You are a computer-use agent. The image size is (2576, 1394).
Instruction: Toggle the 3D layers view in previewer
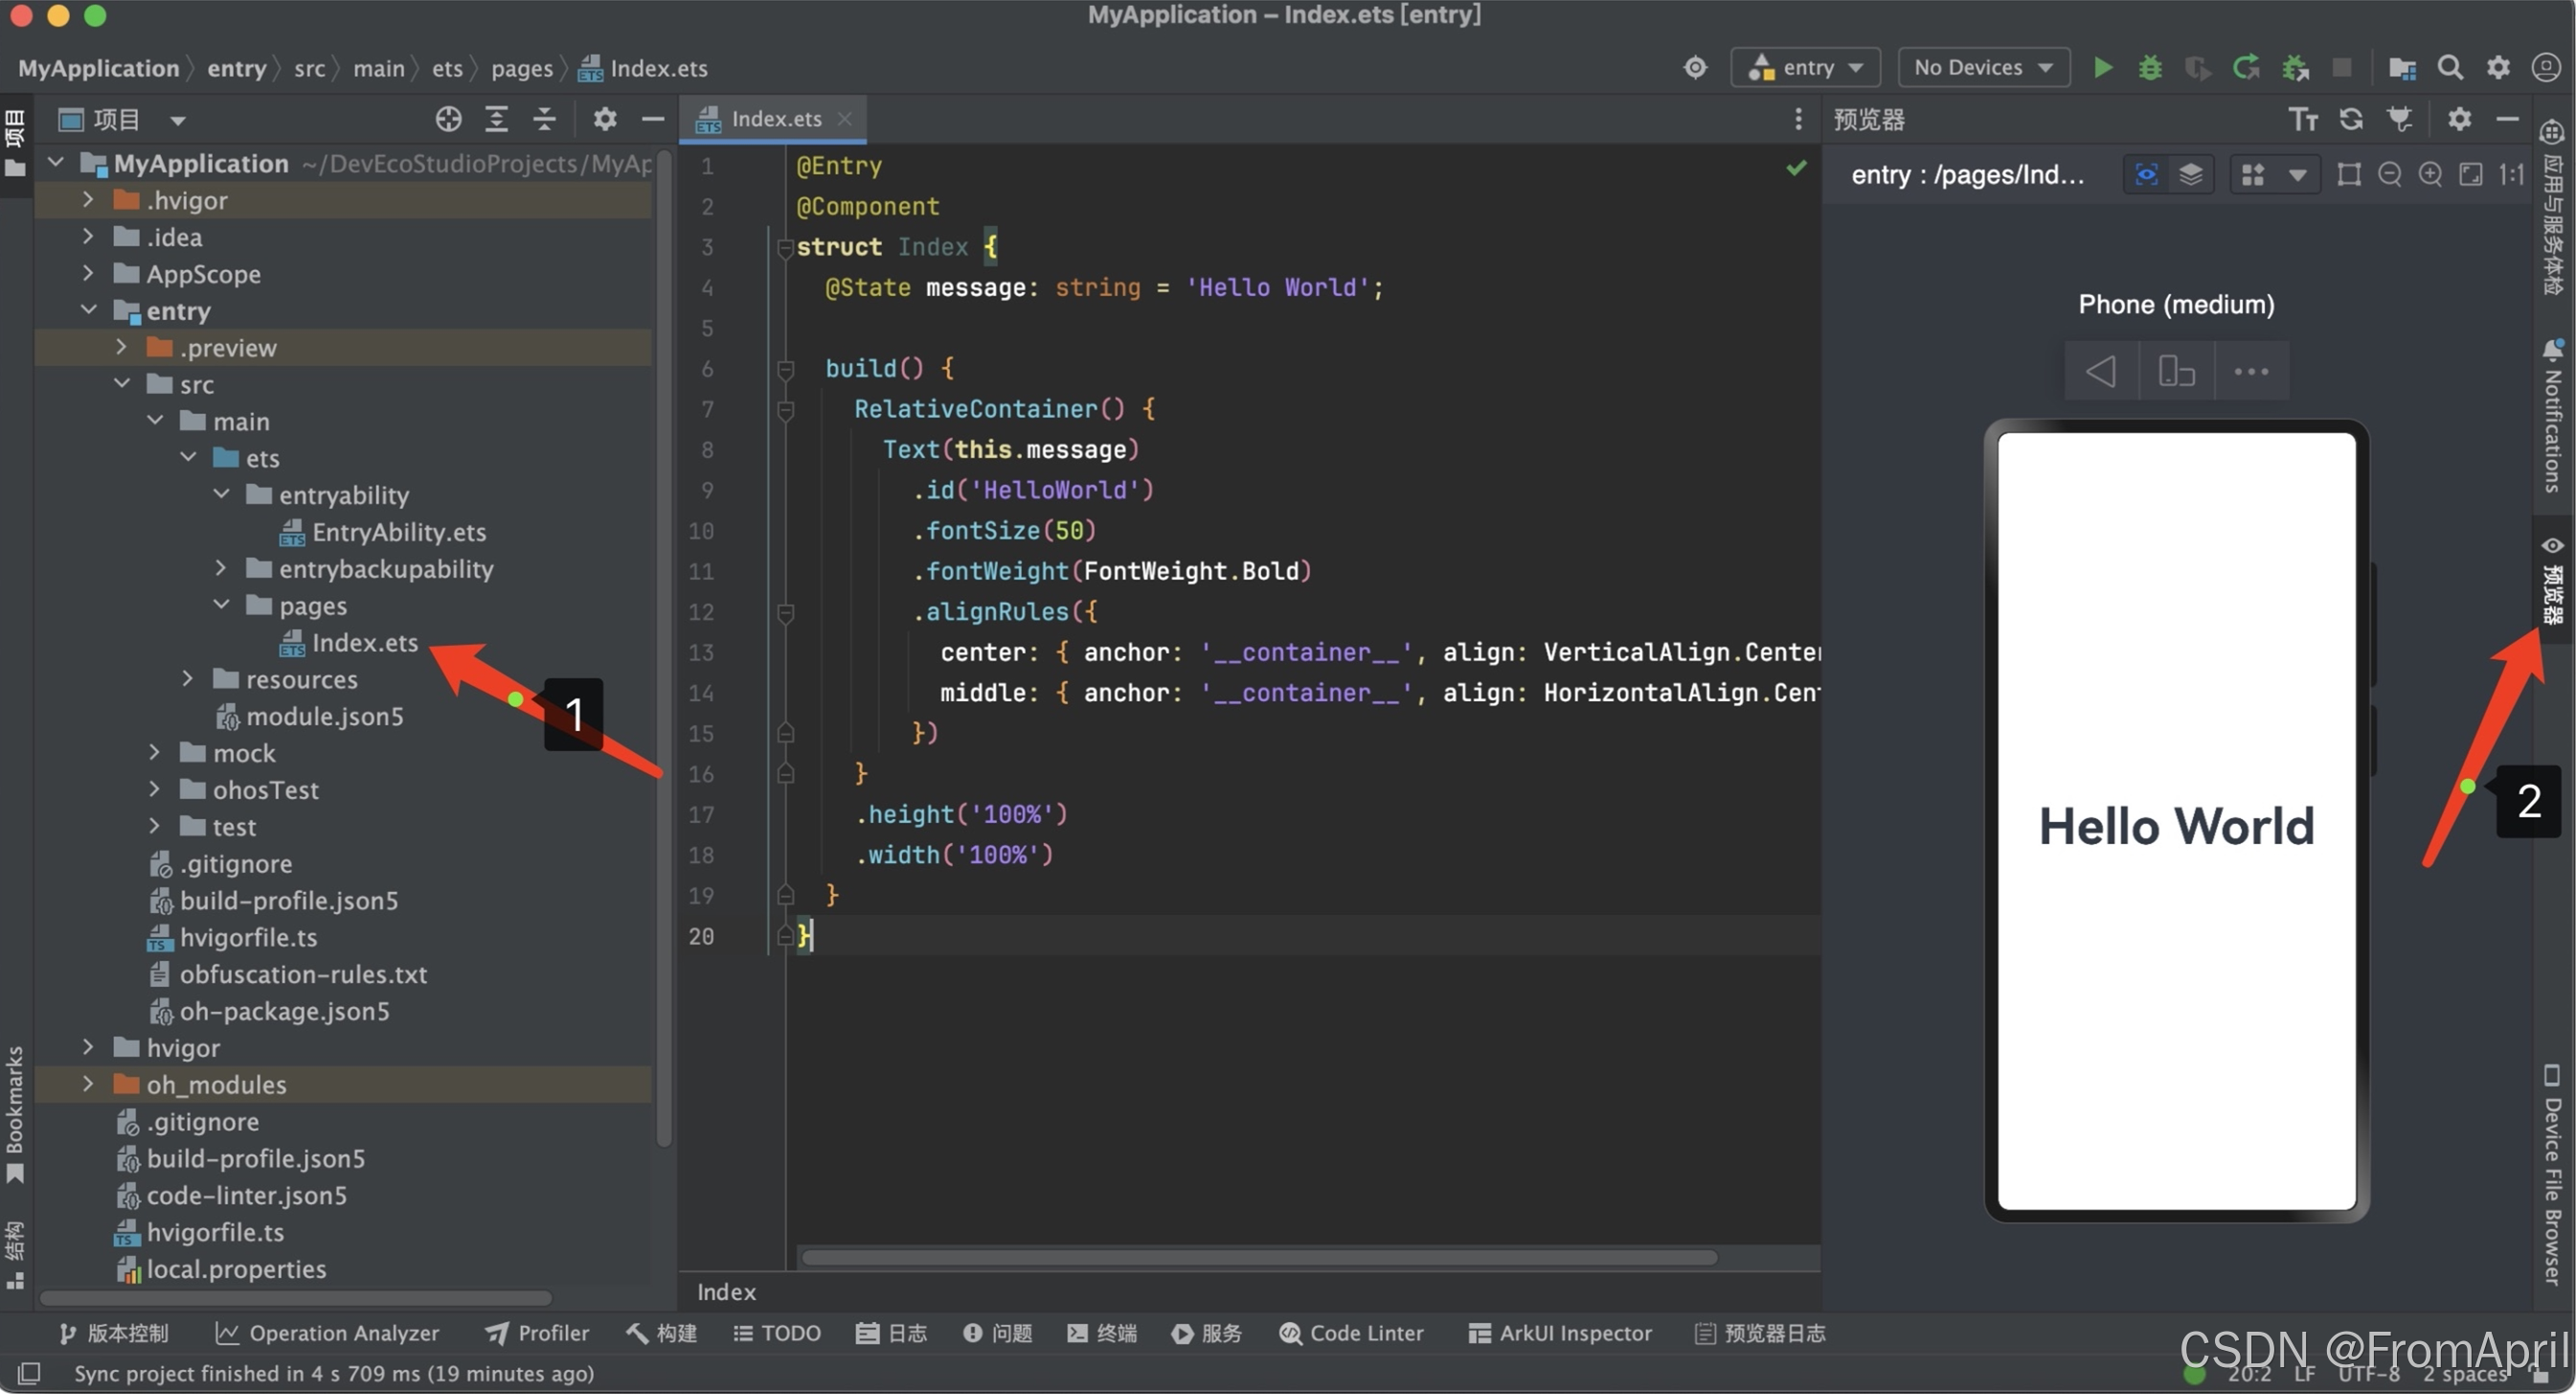(2190, 174)
